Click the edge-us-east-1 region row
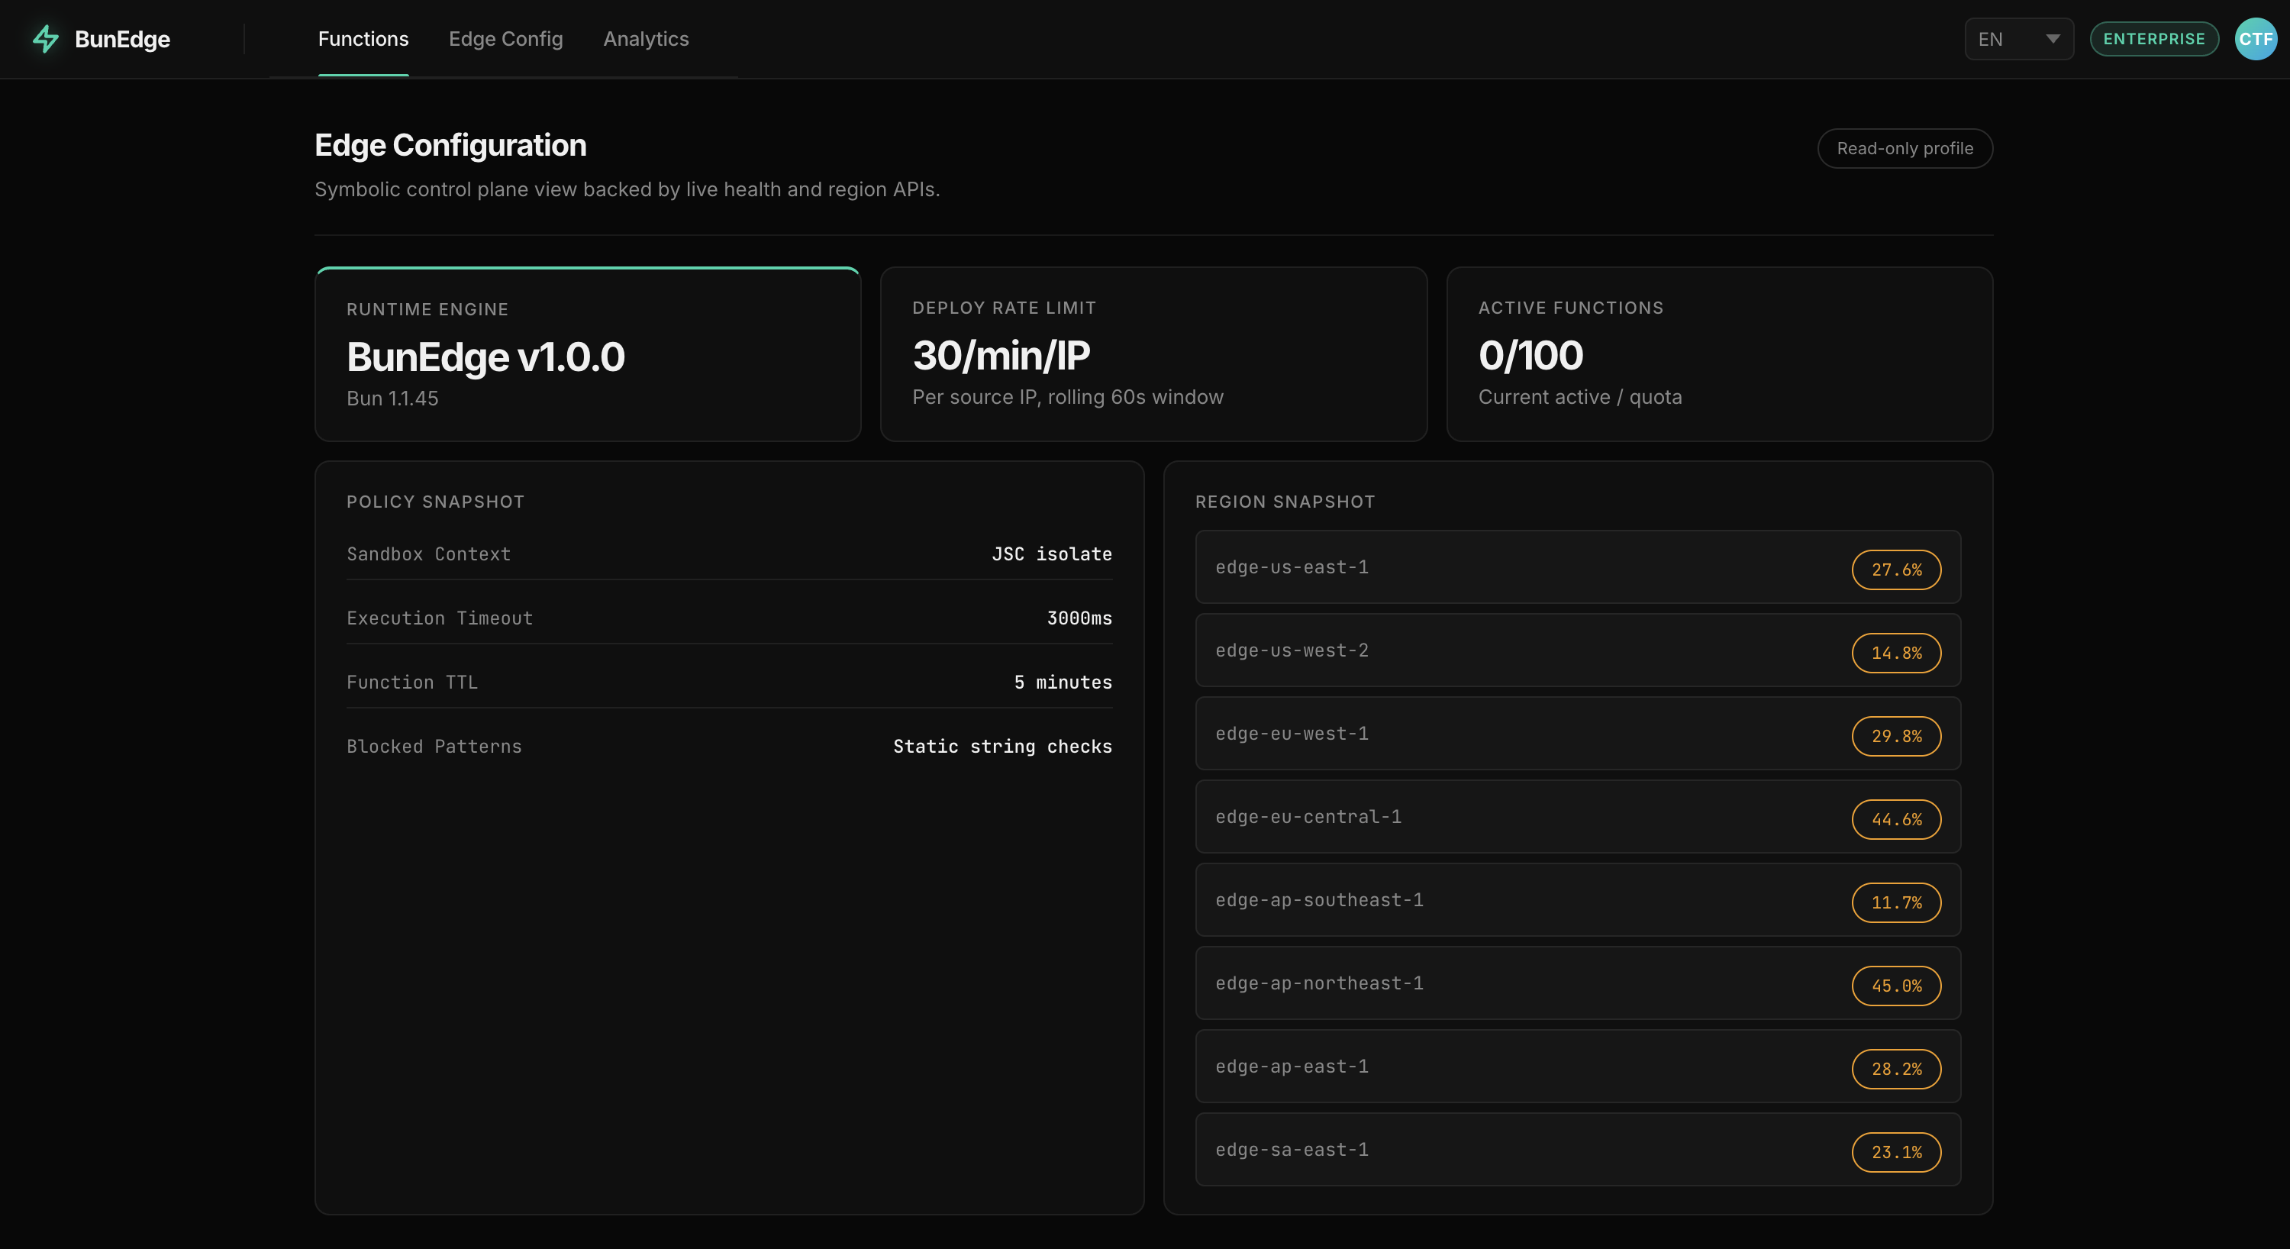 click(1511, 567)
